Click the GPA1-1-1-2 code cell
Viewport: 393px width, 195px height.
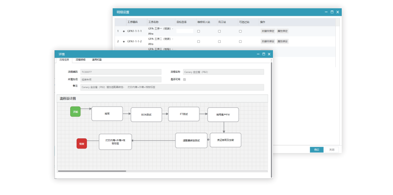tap(134, 41)
